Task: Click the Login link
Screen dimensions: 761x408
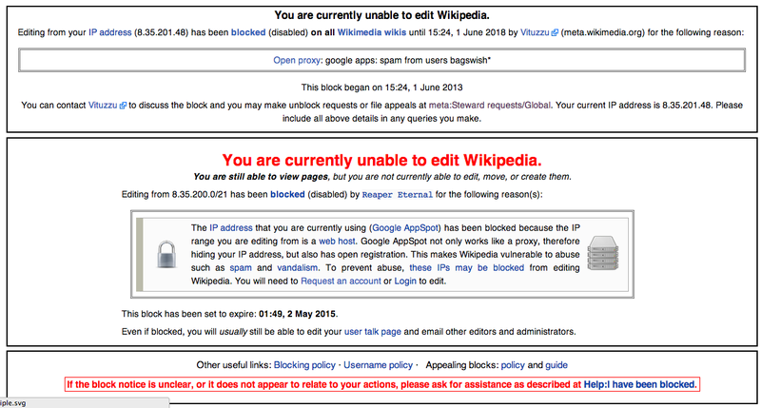Action: [x=405, y=281]
